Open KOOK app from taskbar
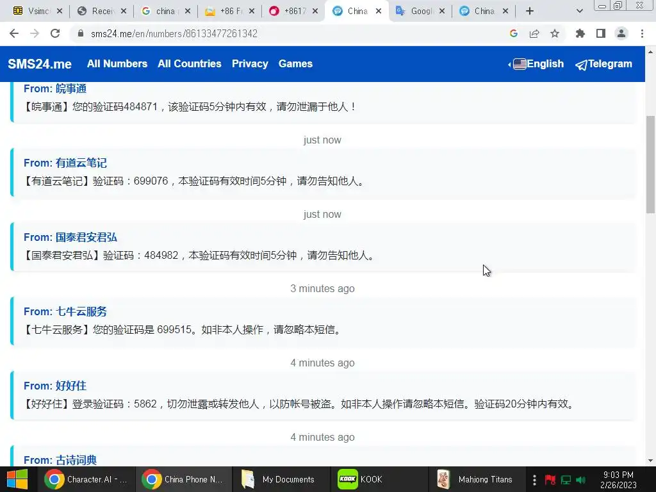The image size is (656, 492). pyautogui.click(x=379, y=479)
